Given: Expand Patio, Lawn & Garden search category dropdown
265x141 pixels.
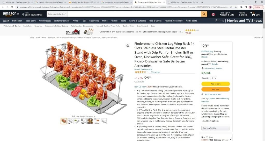Looking at the screenshot, I should pyautogui.click(x=57, y=14).
